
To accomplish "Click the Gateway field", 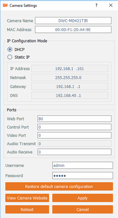I will coord(70,87).
